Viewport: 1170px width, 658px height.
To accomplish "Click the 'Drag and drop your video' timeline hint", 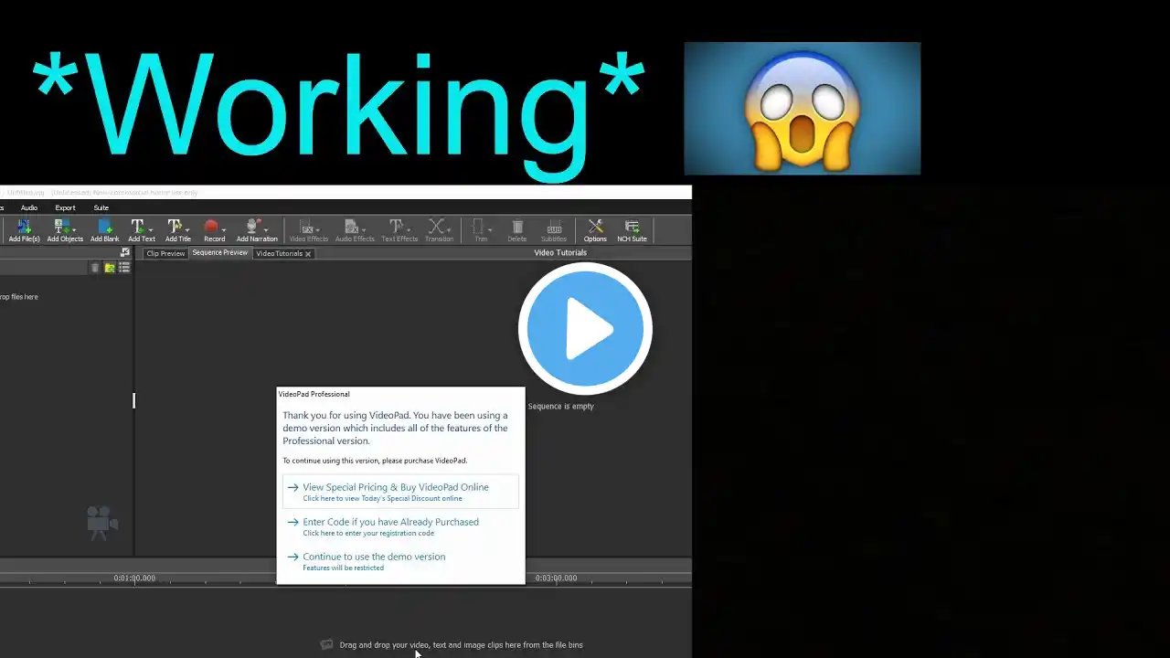I will (x=461, y=644).
